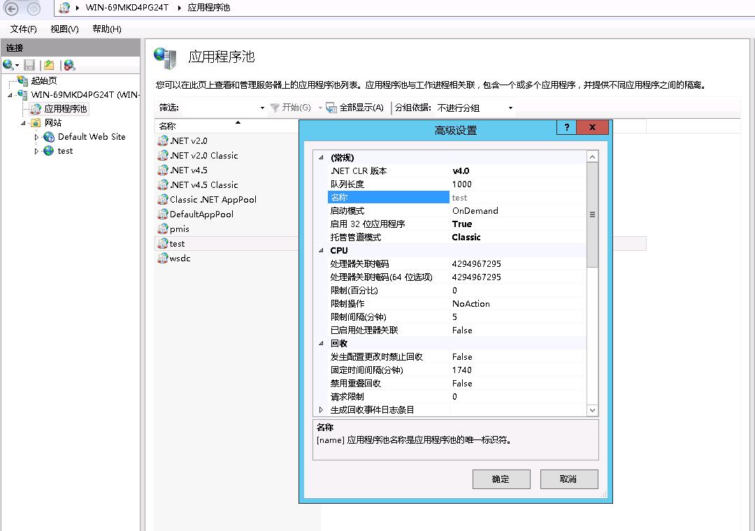Click the 确定 button to confirm settings
Viewport: 755px width, 531px height.
501,479
